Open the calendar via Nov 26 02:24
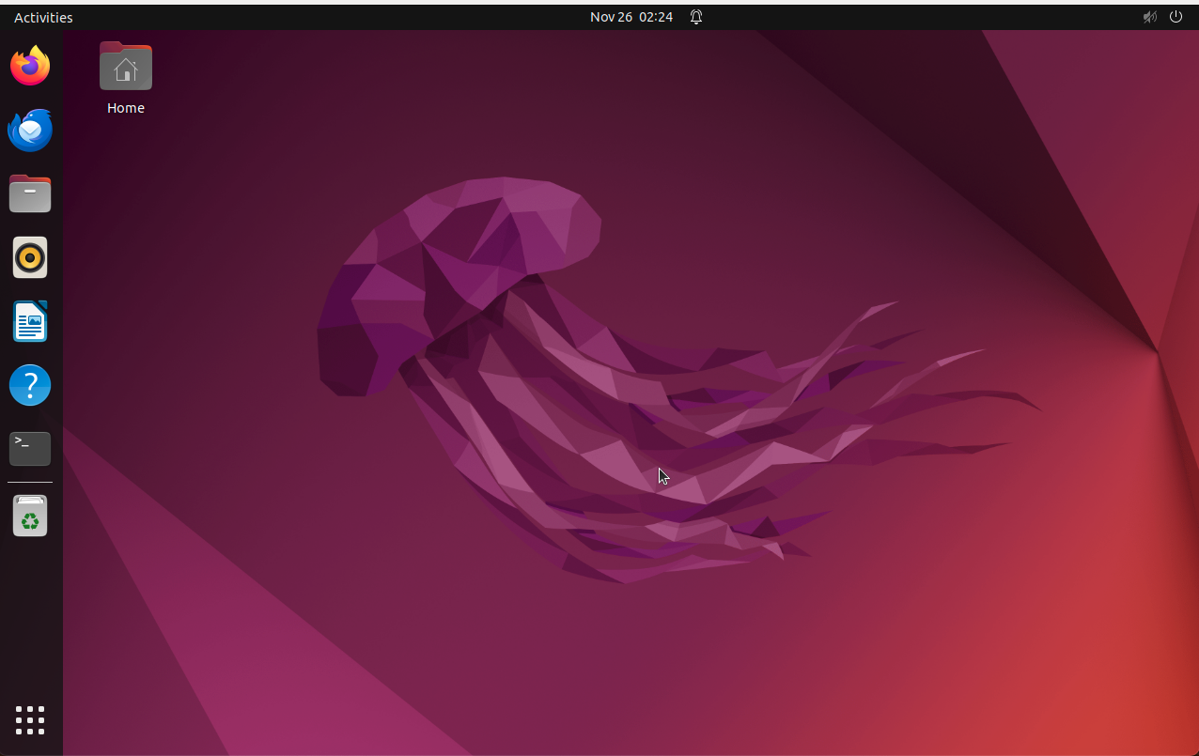 (631, 17)
